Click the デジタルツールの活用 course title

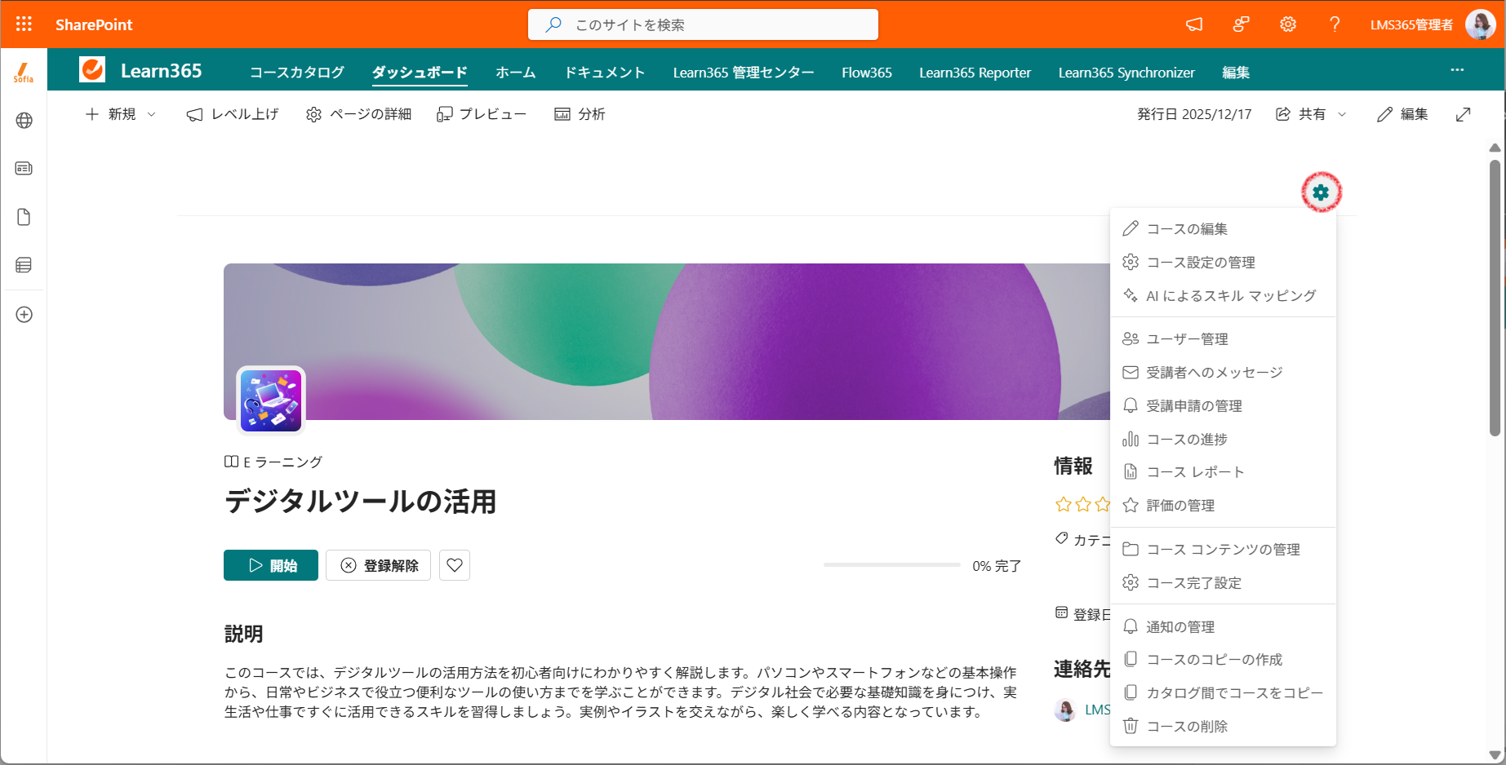pos(361,501)
